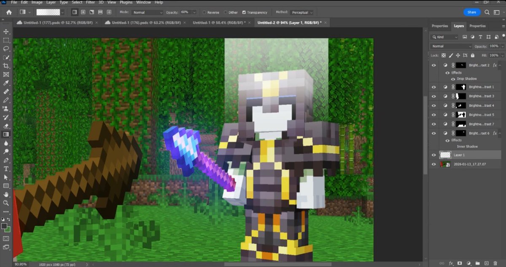Toggle visibility of Brightness/Contrast 5 layer
506x267 pixels.
point(433,115)
